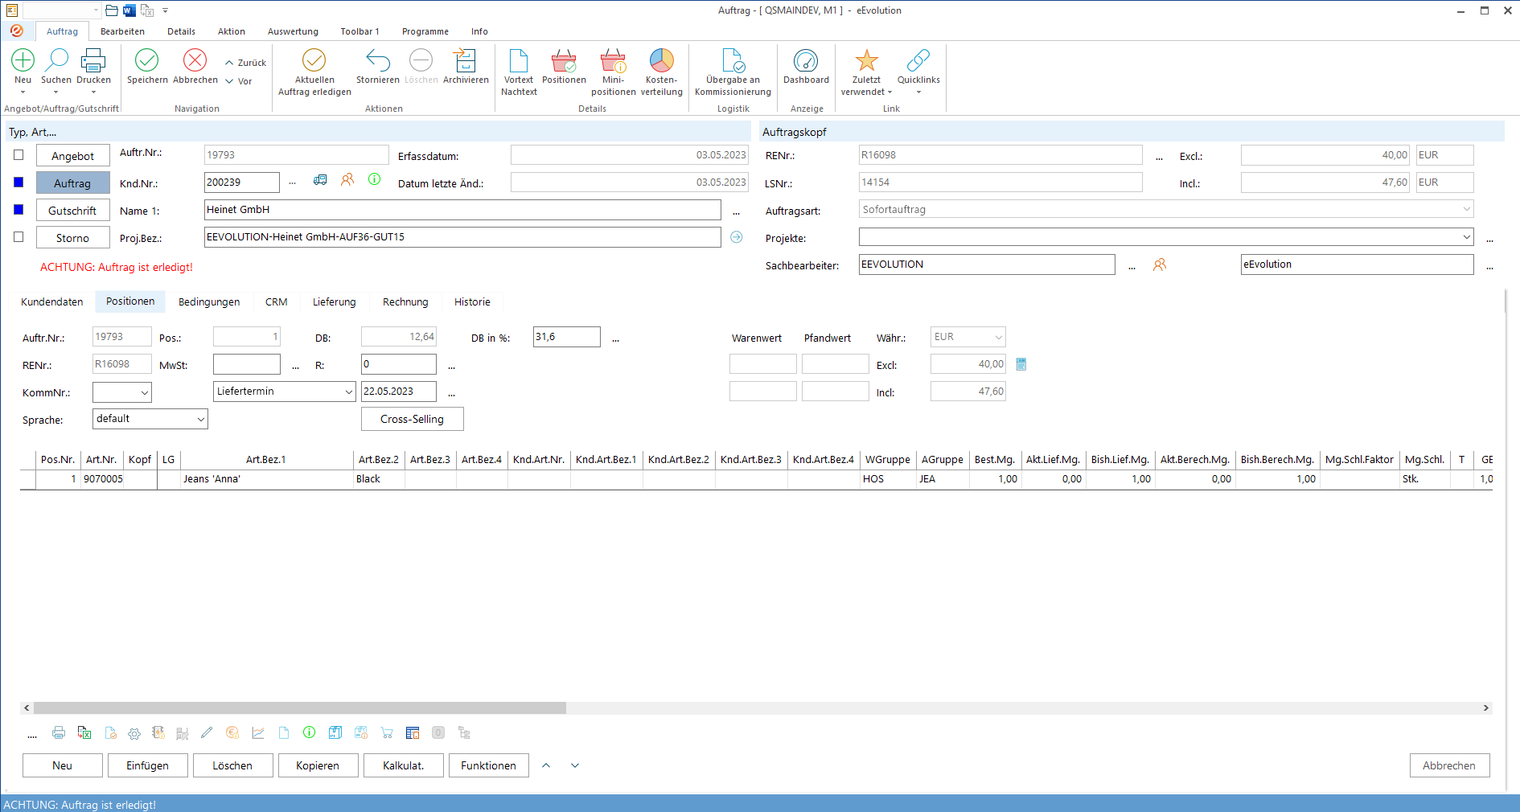
Task: Click the Drucken printer icon in ribbon
Action: (x=93, y=60)
